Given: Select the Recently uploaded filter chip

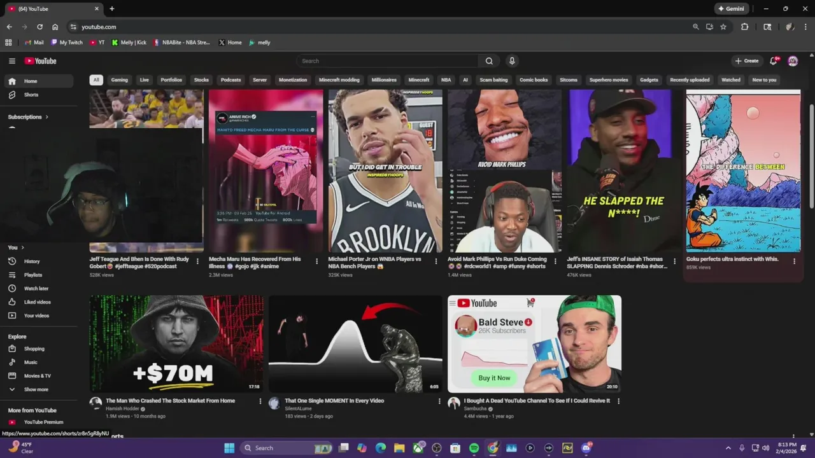Looking at the screenshot, I should coord(690,80).
